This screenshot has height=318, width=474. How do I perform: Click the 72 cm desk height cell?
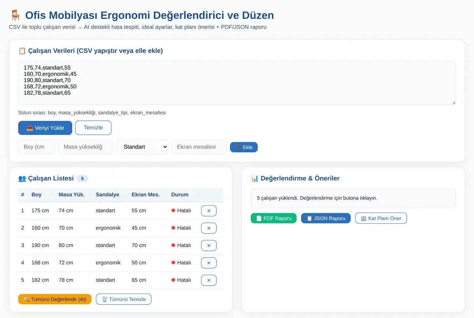pos(66,263)
